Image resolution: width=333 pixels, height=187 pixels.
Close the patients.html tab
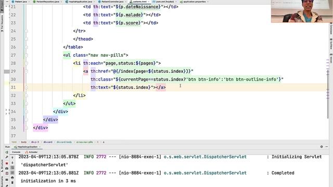148,2
